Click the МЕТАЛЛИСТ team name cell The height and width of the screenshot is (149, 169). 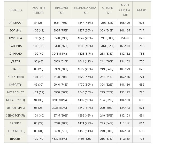[16, 92]
